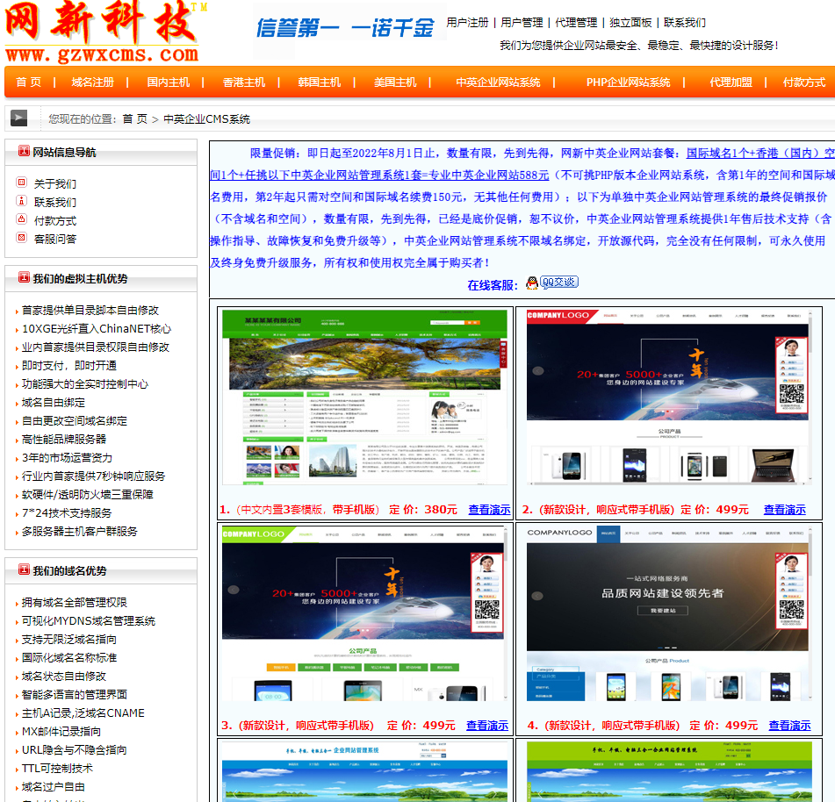Open the 域名注册 menu item
The width and height of the screenshot is (835, 802).
coord(93,82)
